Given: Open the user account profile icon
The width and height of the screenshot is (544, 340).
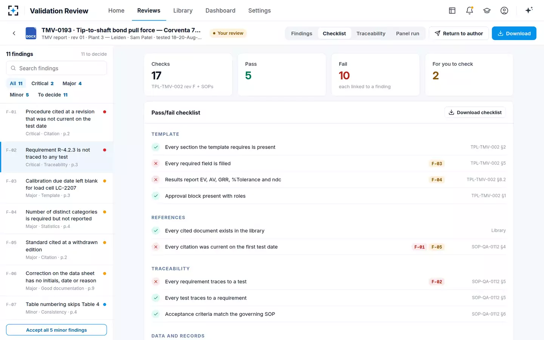Looking at the screenshot, I should pyautogui.click(x=504, y=11).
